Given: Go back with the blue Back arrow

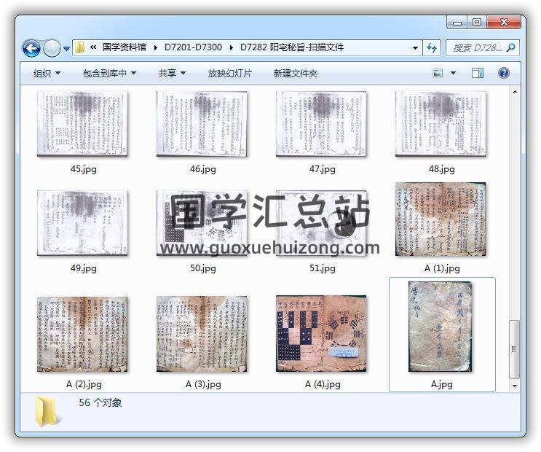Looking at the screenshot, I should pos(31,48).
